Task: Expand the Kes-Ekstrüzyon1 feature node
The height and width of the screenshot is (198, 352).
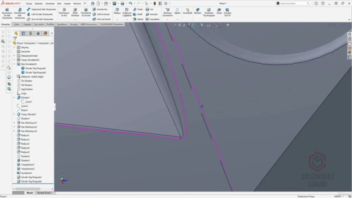Action: tap(14, 123)
